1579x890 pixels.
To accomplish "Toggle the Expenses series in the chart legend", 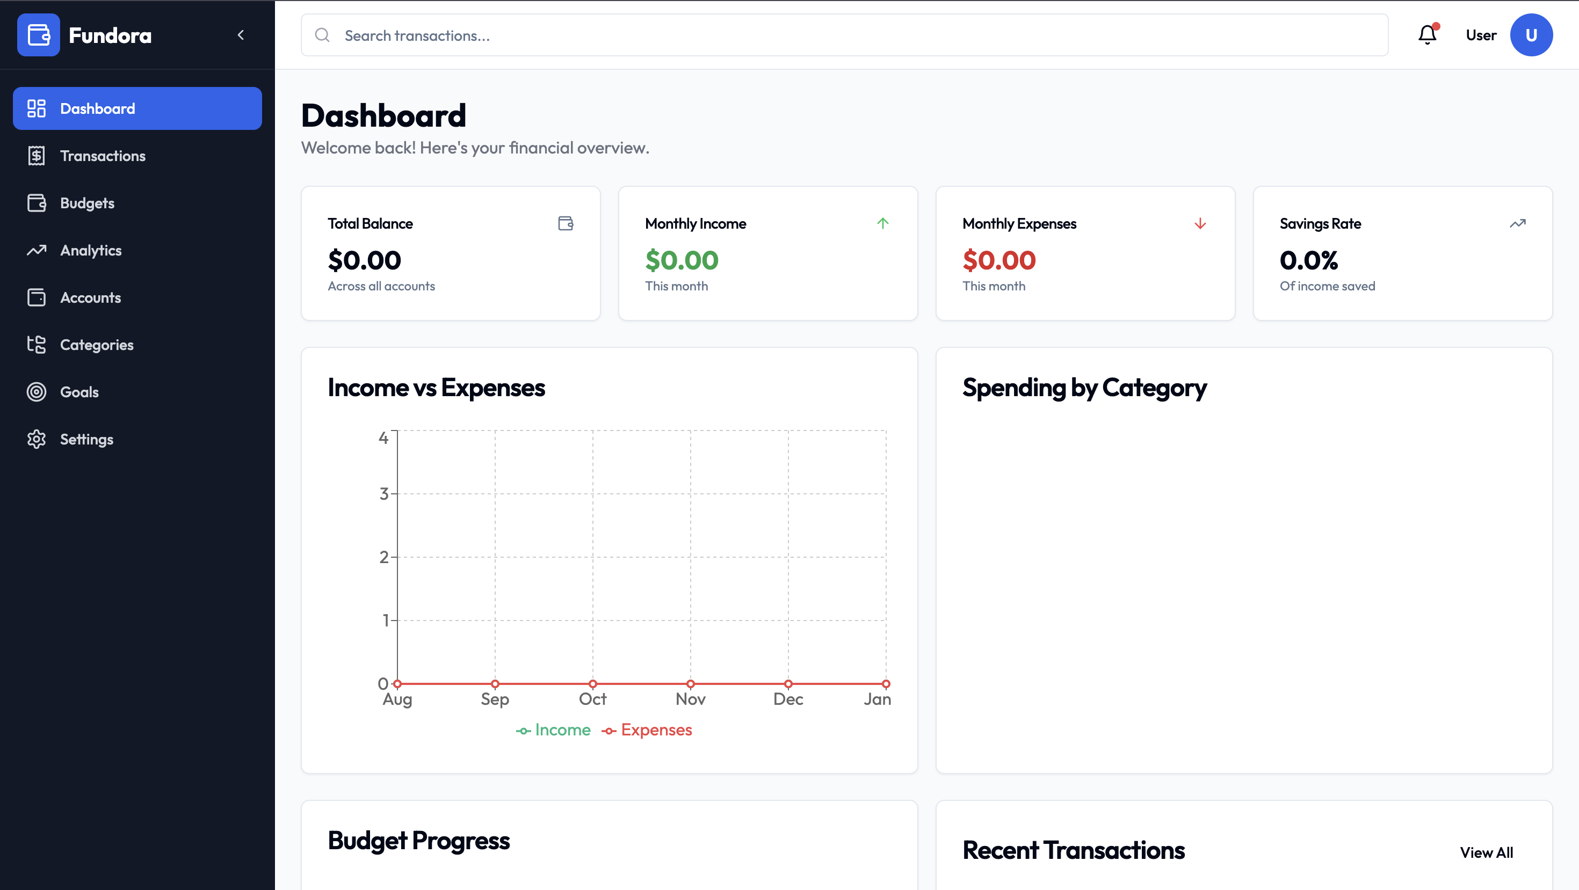I will [647, 729].
